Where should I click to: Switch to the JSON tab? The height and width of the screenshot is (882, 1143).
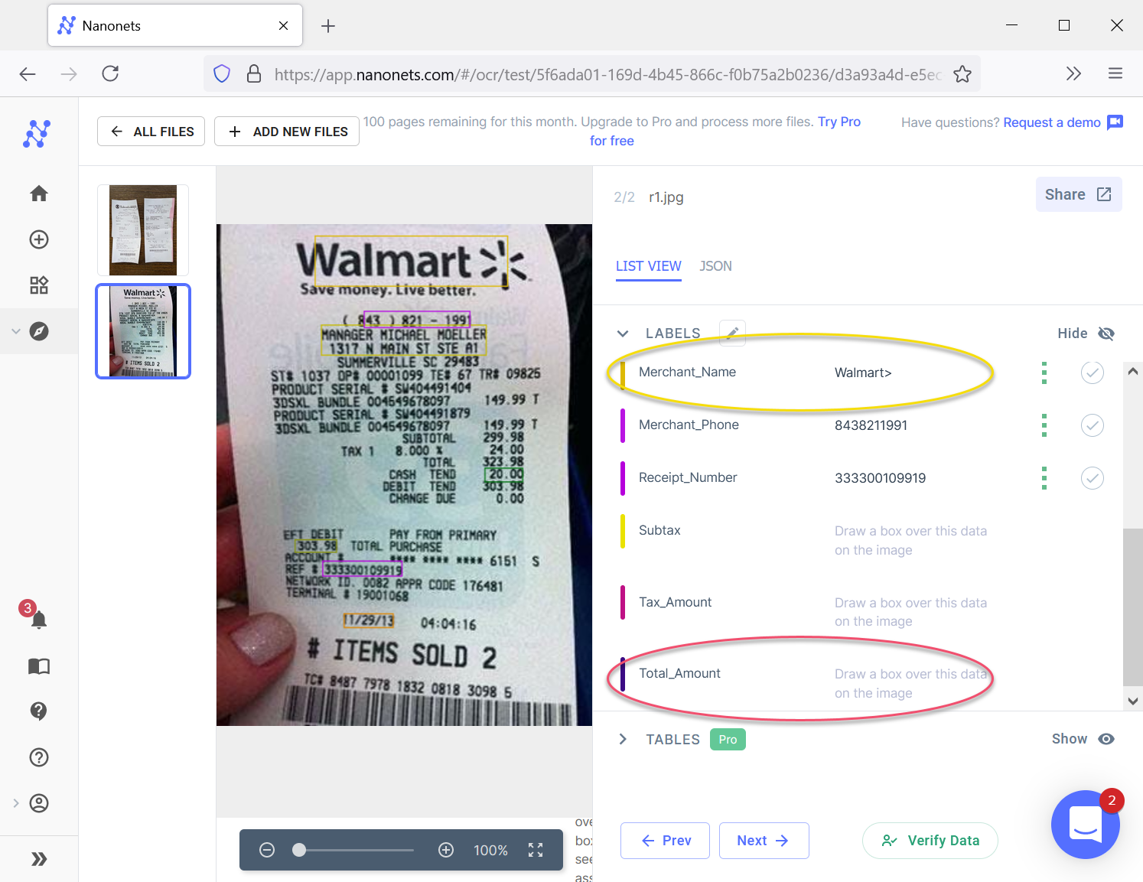tap(715, 266)
